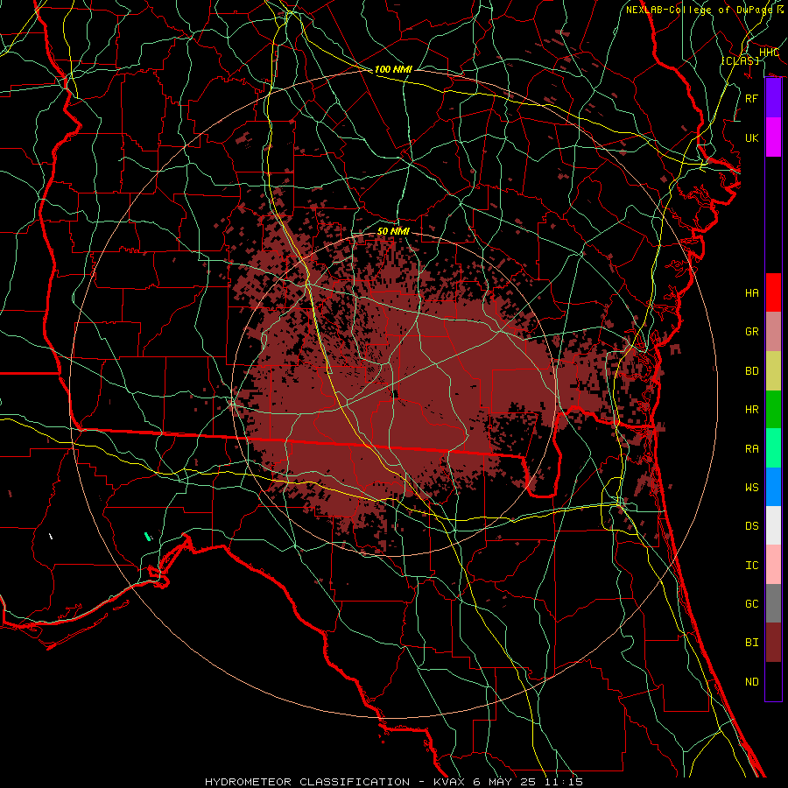Click the HR legend label
788x788 pixels.
coord(752,410)
